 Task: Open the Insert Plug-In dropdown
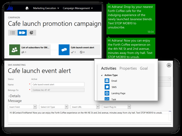[x=116, y=107]
